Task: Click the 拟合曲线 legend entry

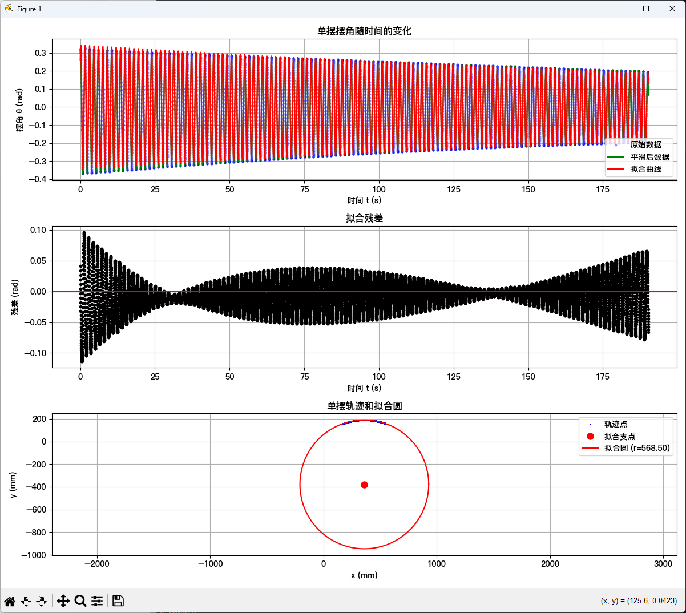Action: [x=645, y=169]
